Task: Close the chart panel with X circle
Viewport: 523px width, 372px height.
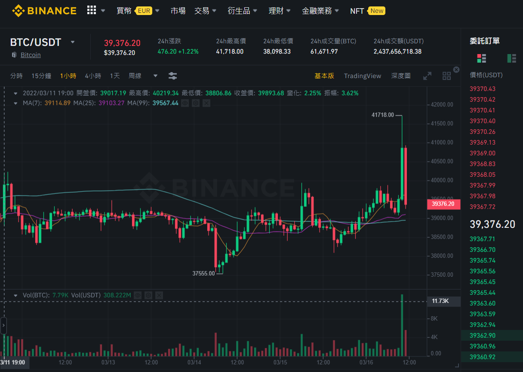Action: tap(456, 70)
